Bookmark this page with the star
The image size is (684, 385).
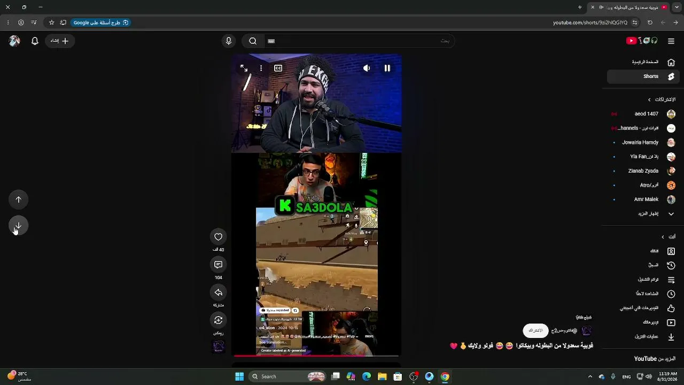tap(51, 22)
